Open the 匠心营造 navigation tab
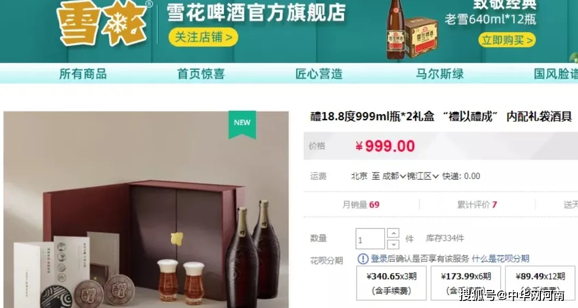Screen dimensions: 578x308 [x=319, y=74]
